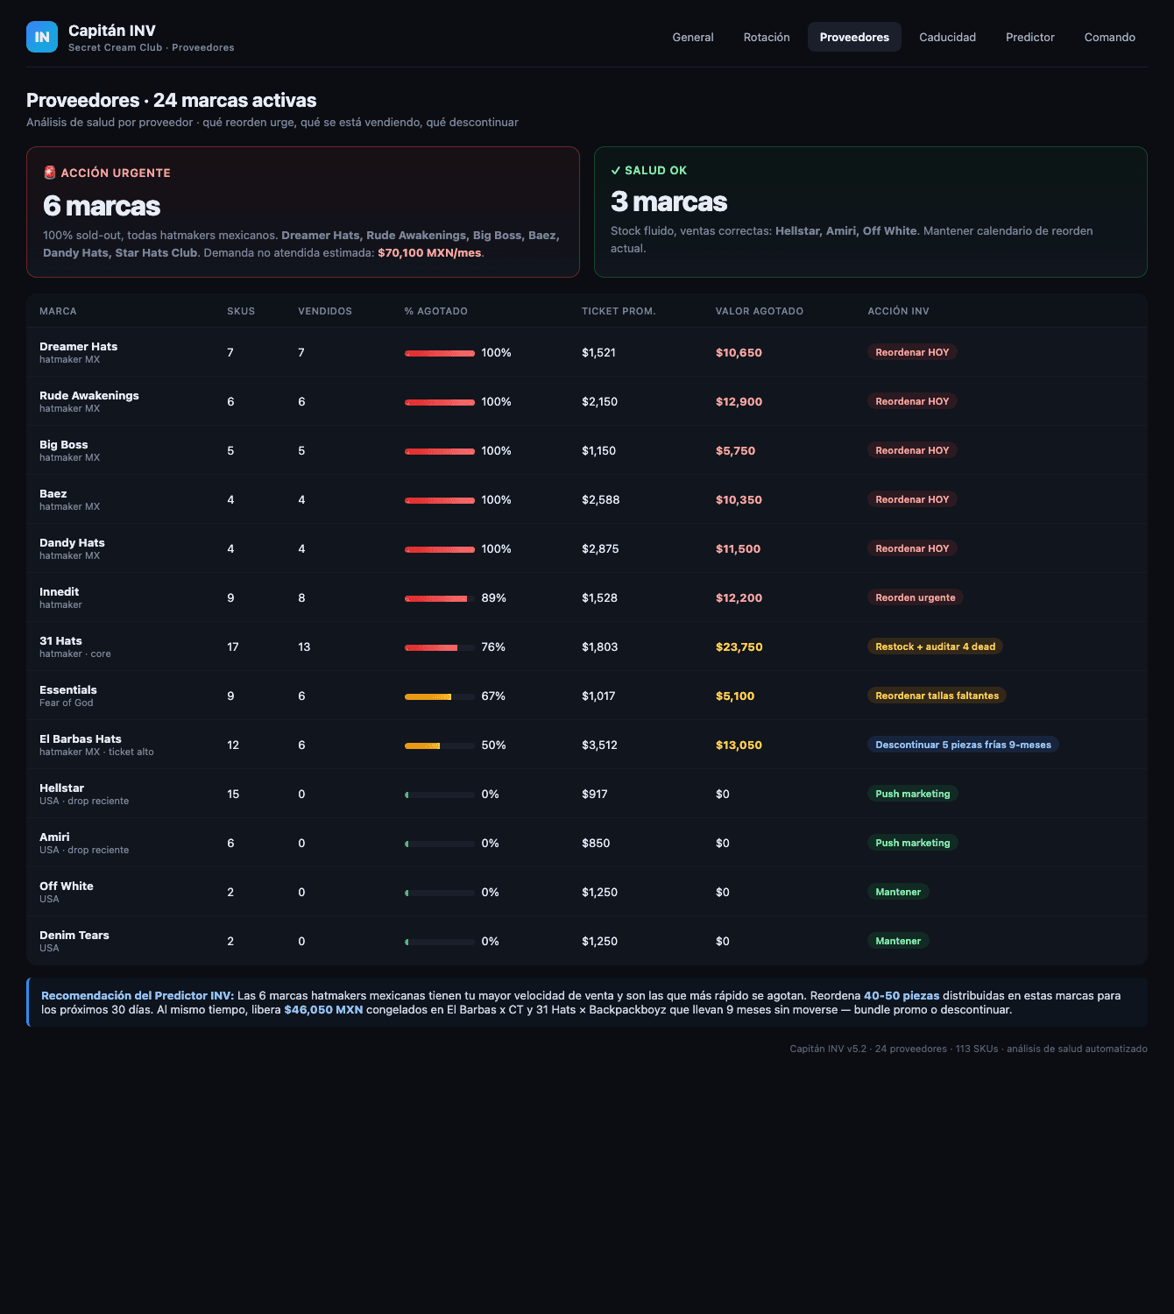Image resolution: width=1174 pixels, height=1314 pixels.
Task: Click Recomendación del Predictor INV label
Action: click(138, 996)
